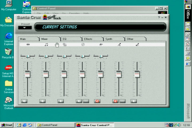Click New Task clipboard icon on Office bar

tap(188, 44)
